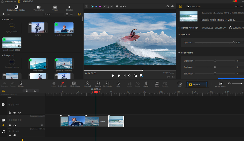The height and width of the screenshot is (141, 244).
Task: Switch to the Efectos tab
Action: click(x=69, y=8)
